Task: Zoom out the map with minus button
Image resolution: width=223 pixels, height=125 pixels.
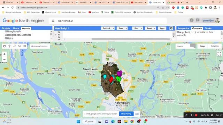Action: pyautogui.click(x=5, y=59)
